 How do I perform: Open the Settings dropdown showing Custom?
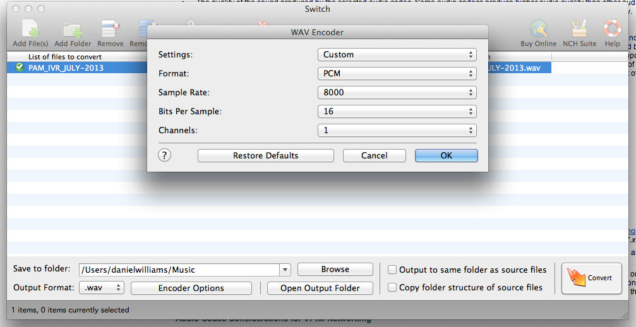click(x=397, y=55)
